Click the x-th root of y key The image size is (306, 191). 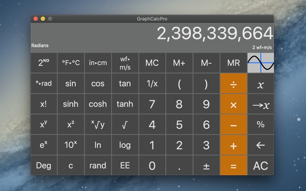98,125
